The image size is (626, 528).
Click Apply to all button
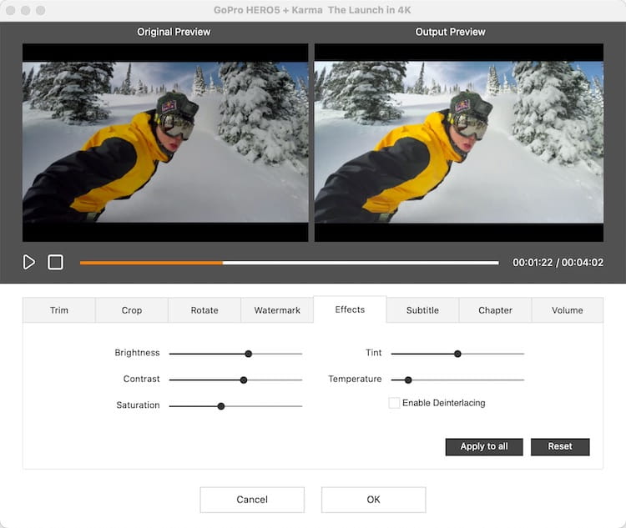(484, 446)
